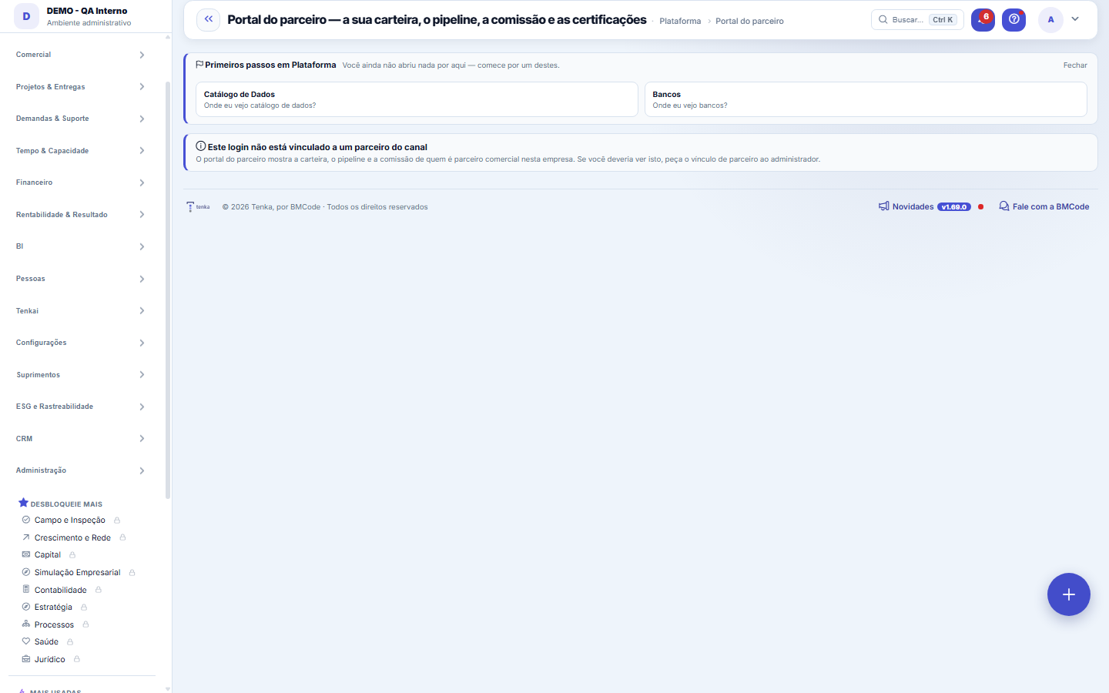Click the v1.69.0 version badge
Image resolution: width=1109 pixels, height=693 pixels.
pos(953,207)
